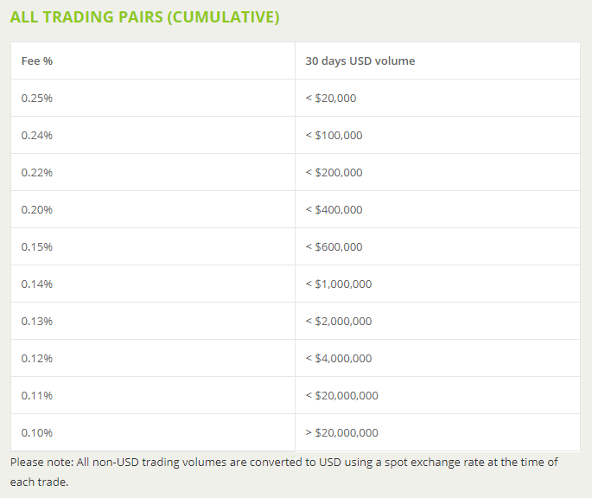This screenshot has width=592, height=498.
Task: Click the '< $20,000' volume cell
Action: 331,99
